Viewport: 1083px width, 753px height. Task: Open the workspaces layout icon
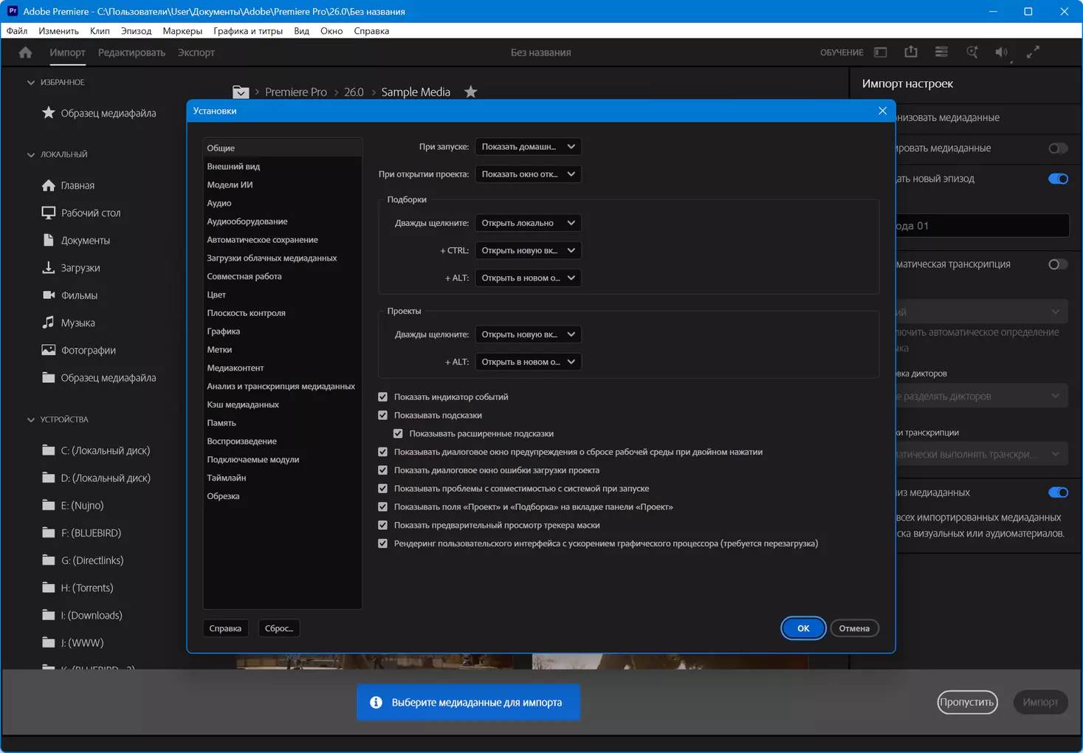pos(880,52)
